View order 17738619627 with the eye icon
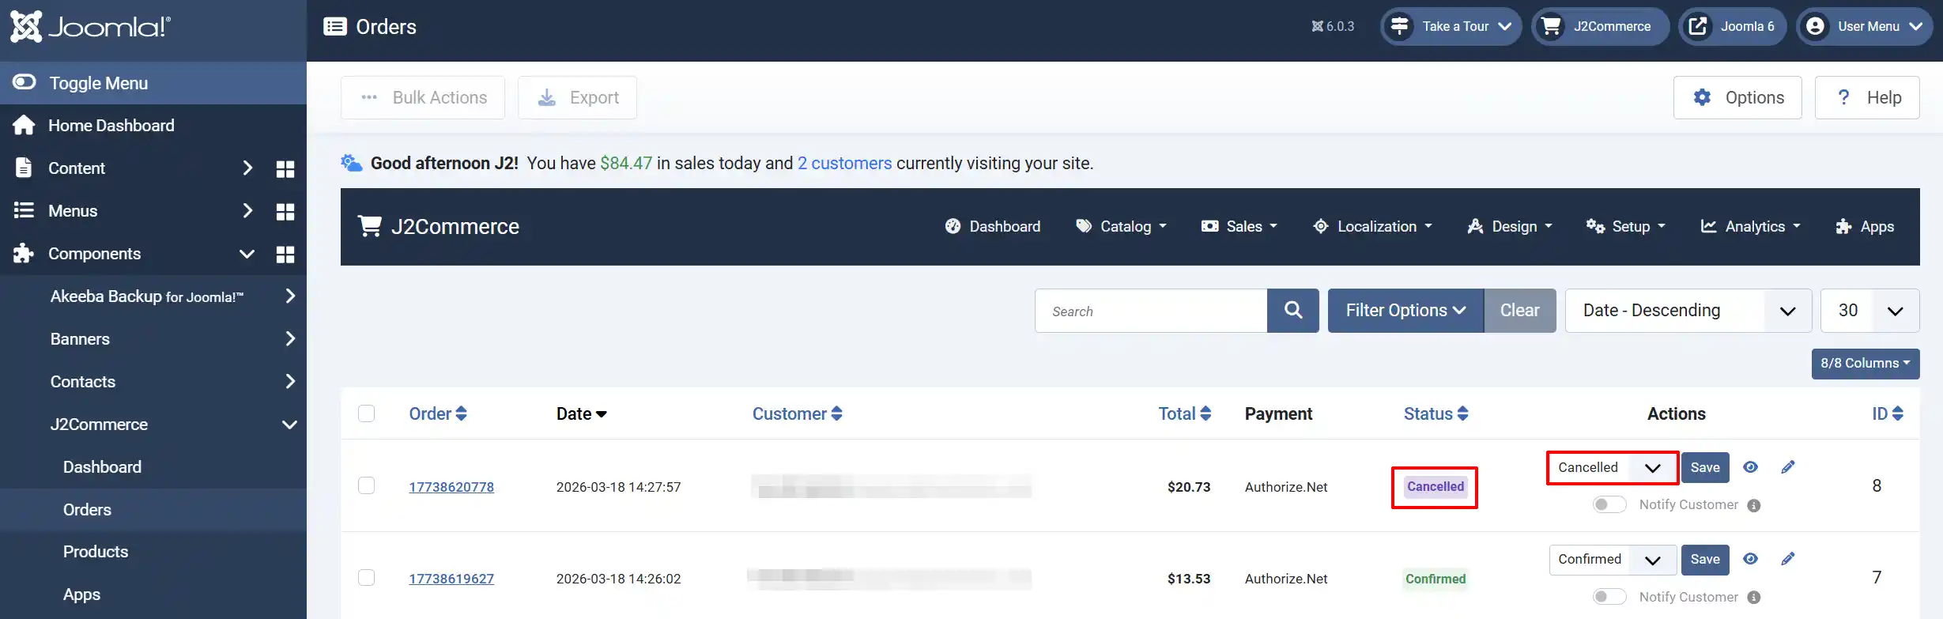The image size is (1943, 619). (x=1751, y=559)
